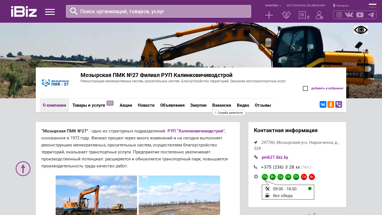
Task: Click the address location arrow icon
Action: tap(256, 142)
